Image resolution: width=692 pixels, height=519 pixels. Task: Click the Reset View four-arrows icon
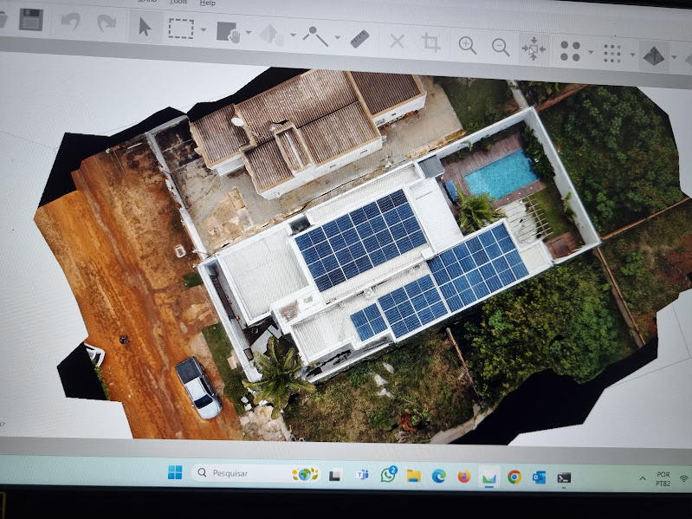pos(533,49)
